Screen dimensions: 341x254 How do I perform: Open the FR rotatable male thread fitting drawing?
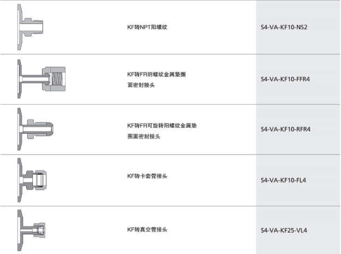(x=35, y=129)
